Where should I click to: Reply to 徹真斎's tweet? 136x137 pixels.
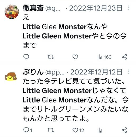tap(26, 57)
